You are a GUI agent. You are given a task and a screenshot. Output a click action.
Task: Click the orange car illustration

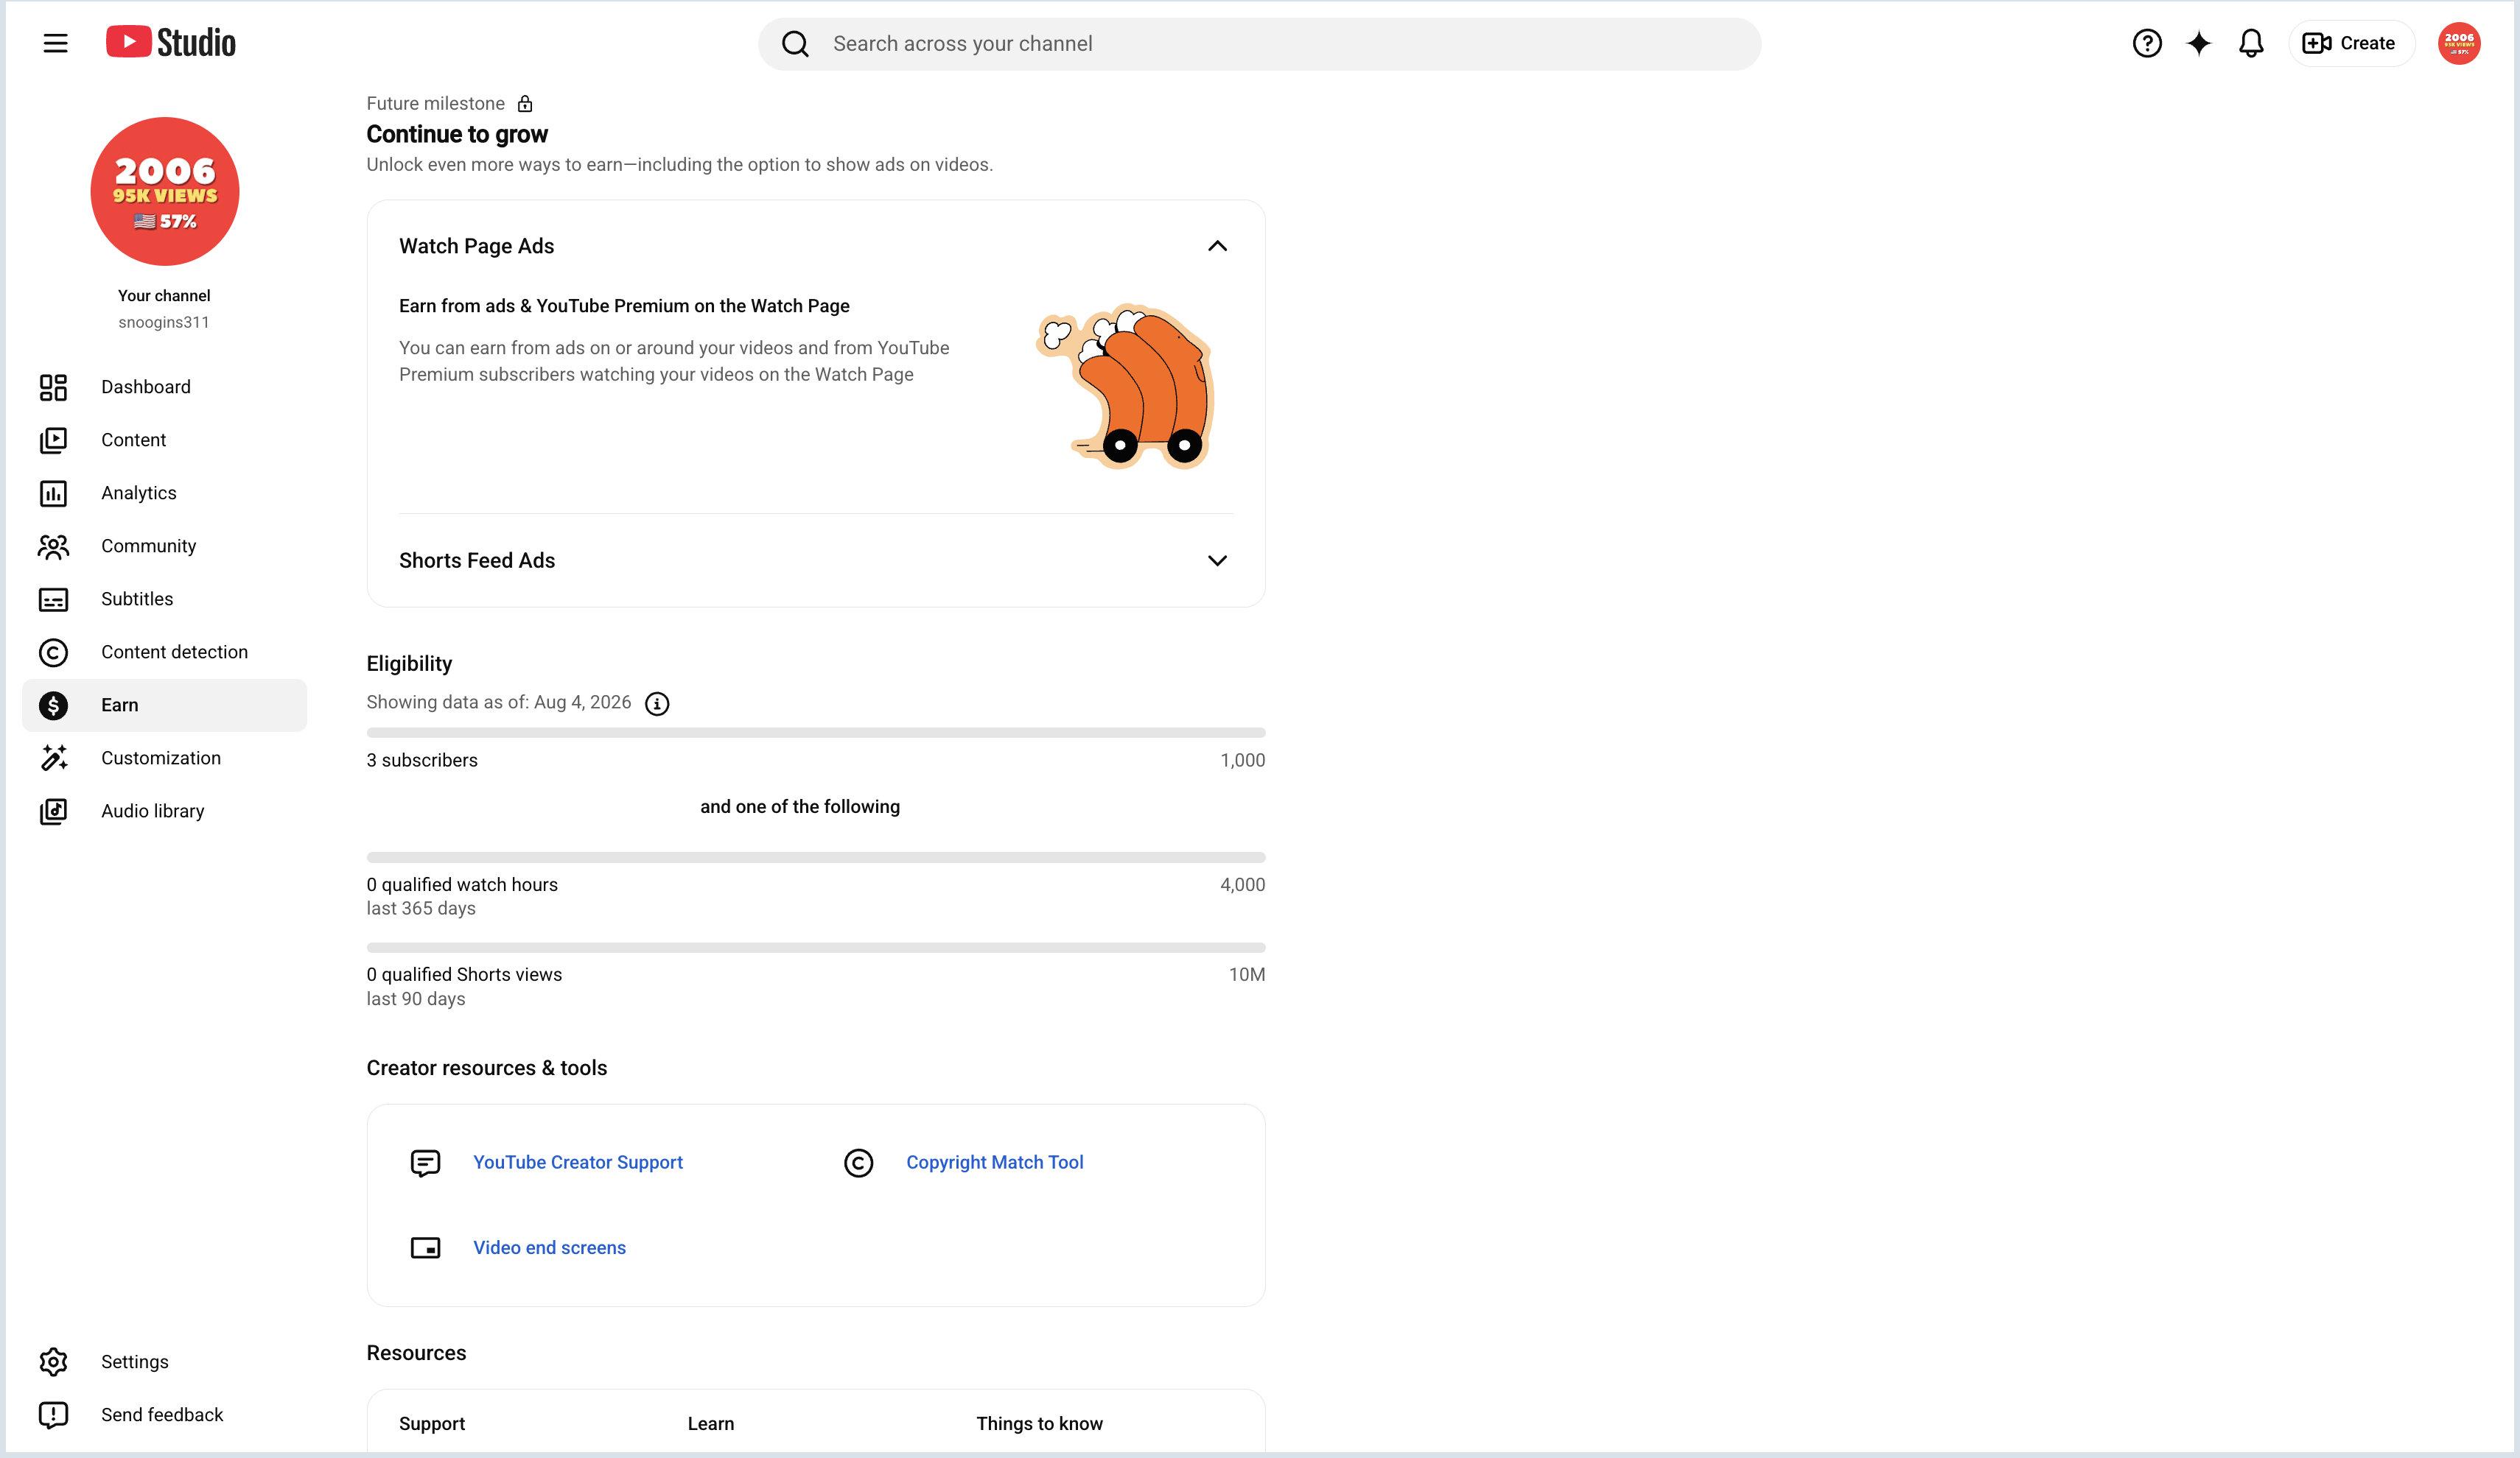pyautogui.click(x=1125, y=387)
